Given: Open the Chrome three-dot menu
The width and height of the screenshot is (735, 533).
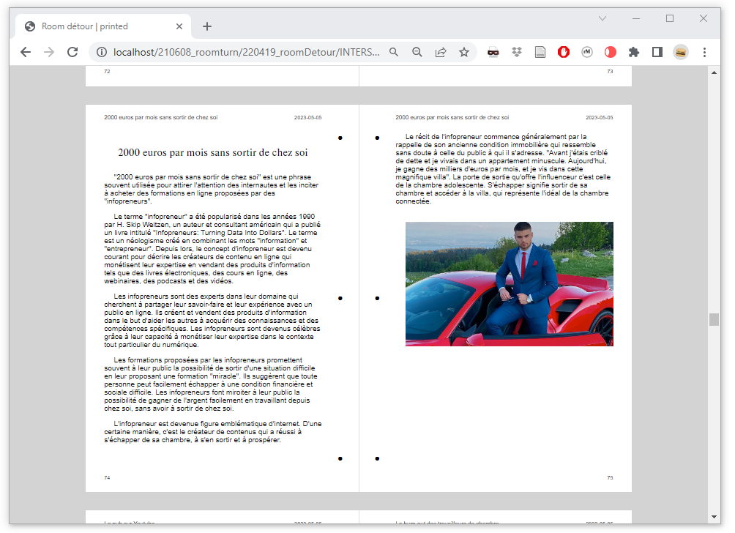Looking at the screenshot, I should point(704,52).
